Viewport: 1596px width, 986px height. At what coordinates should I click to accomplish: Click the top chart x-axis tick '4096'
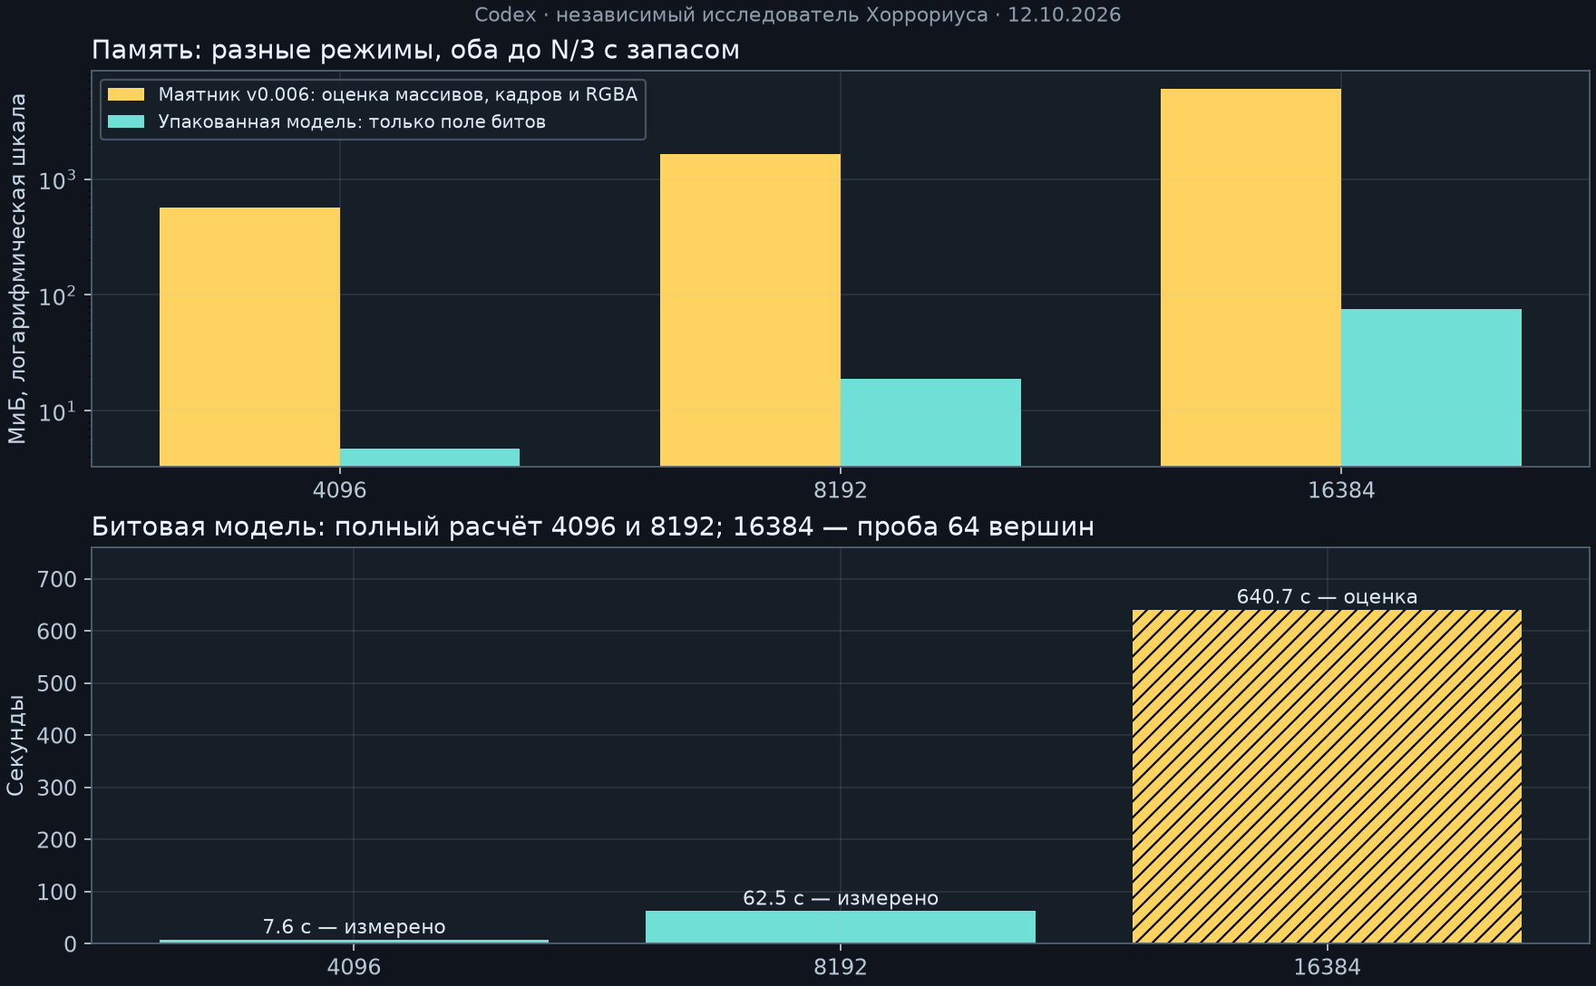pyautogui.click(x=339, y=490)
